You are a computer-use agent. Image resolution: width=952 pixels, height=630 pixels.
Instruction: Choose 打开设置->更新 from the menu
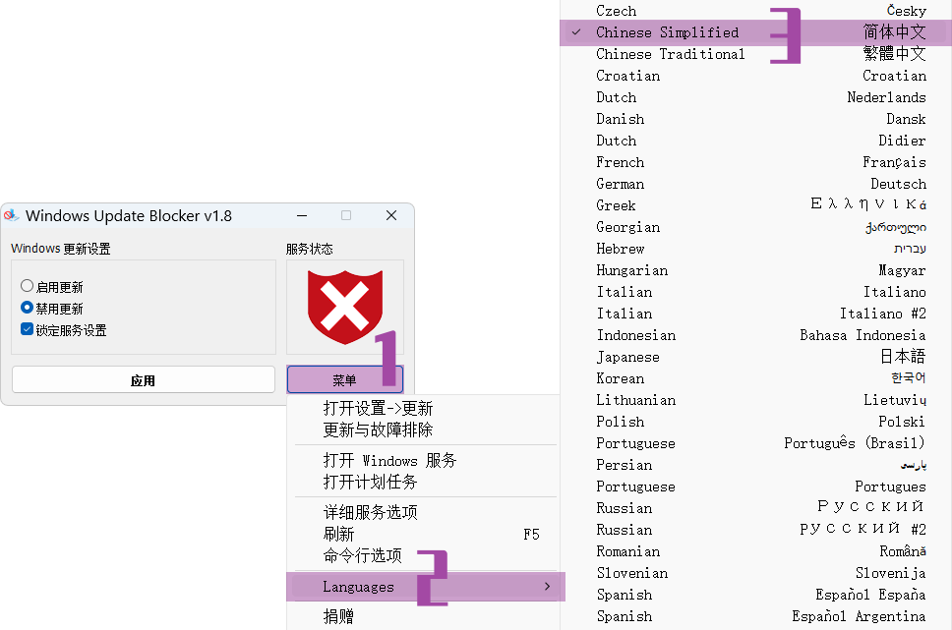[423, 408]
